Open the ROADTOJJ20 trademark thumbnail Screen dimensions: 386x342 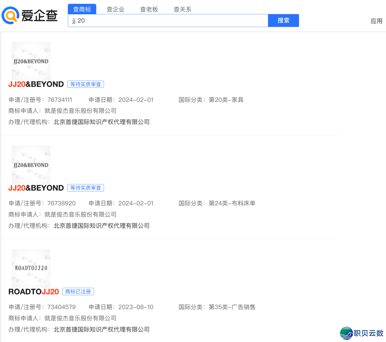31,268
